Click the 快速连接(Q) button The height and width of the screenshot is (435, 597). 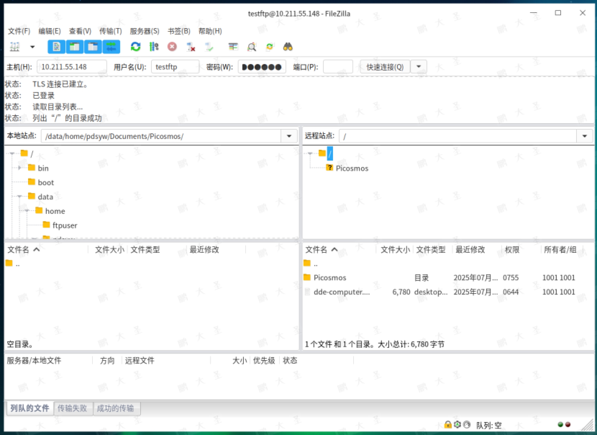click(x=384, y=67)
